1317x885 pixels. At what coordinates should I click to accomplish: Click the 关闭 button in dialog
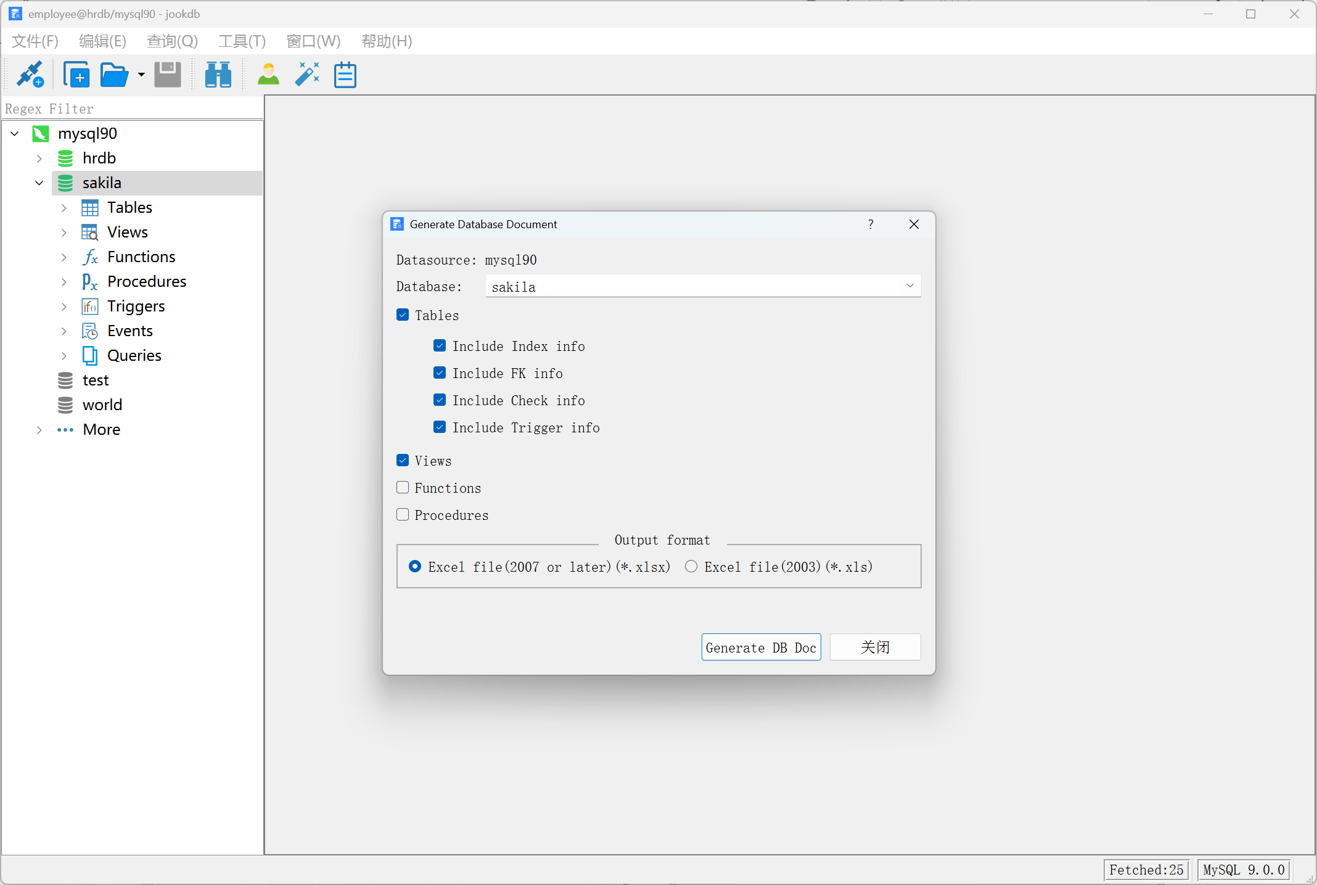tap(875, 647)
